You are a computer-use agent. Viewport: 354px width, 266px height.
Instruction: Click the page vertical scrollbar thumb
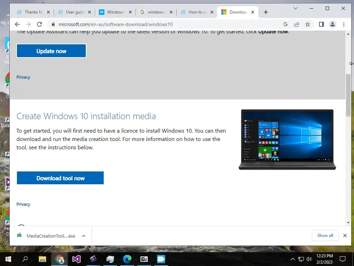348,95
